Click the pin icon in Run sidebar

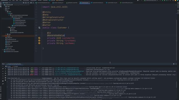3,84
